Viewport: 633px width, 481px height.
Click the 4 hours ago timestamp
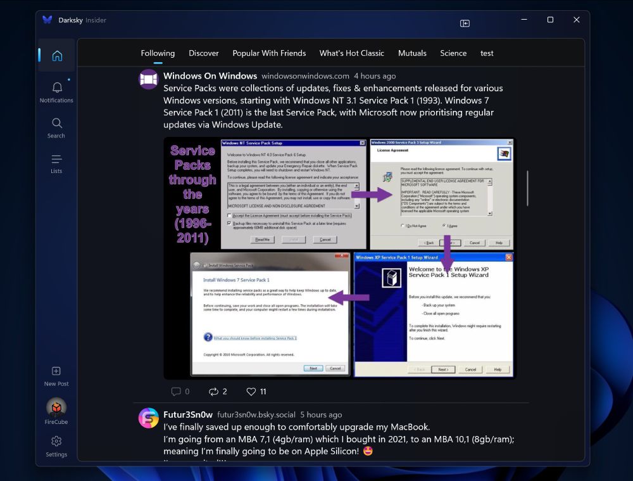coord(375,76)
